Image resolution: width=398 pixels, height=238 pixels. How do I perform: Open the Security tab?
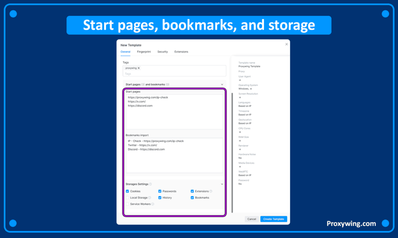click(x=162, y=52)
